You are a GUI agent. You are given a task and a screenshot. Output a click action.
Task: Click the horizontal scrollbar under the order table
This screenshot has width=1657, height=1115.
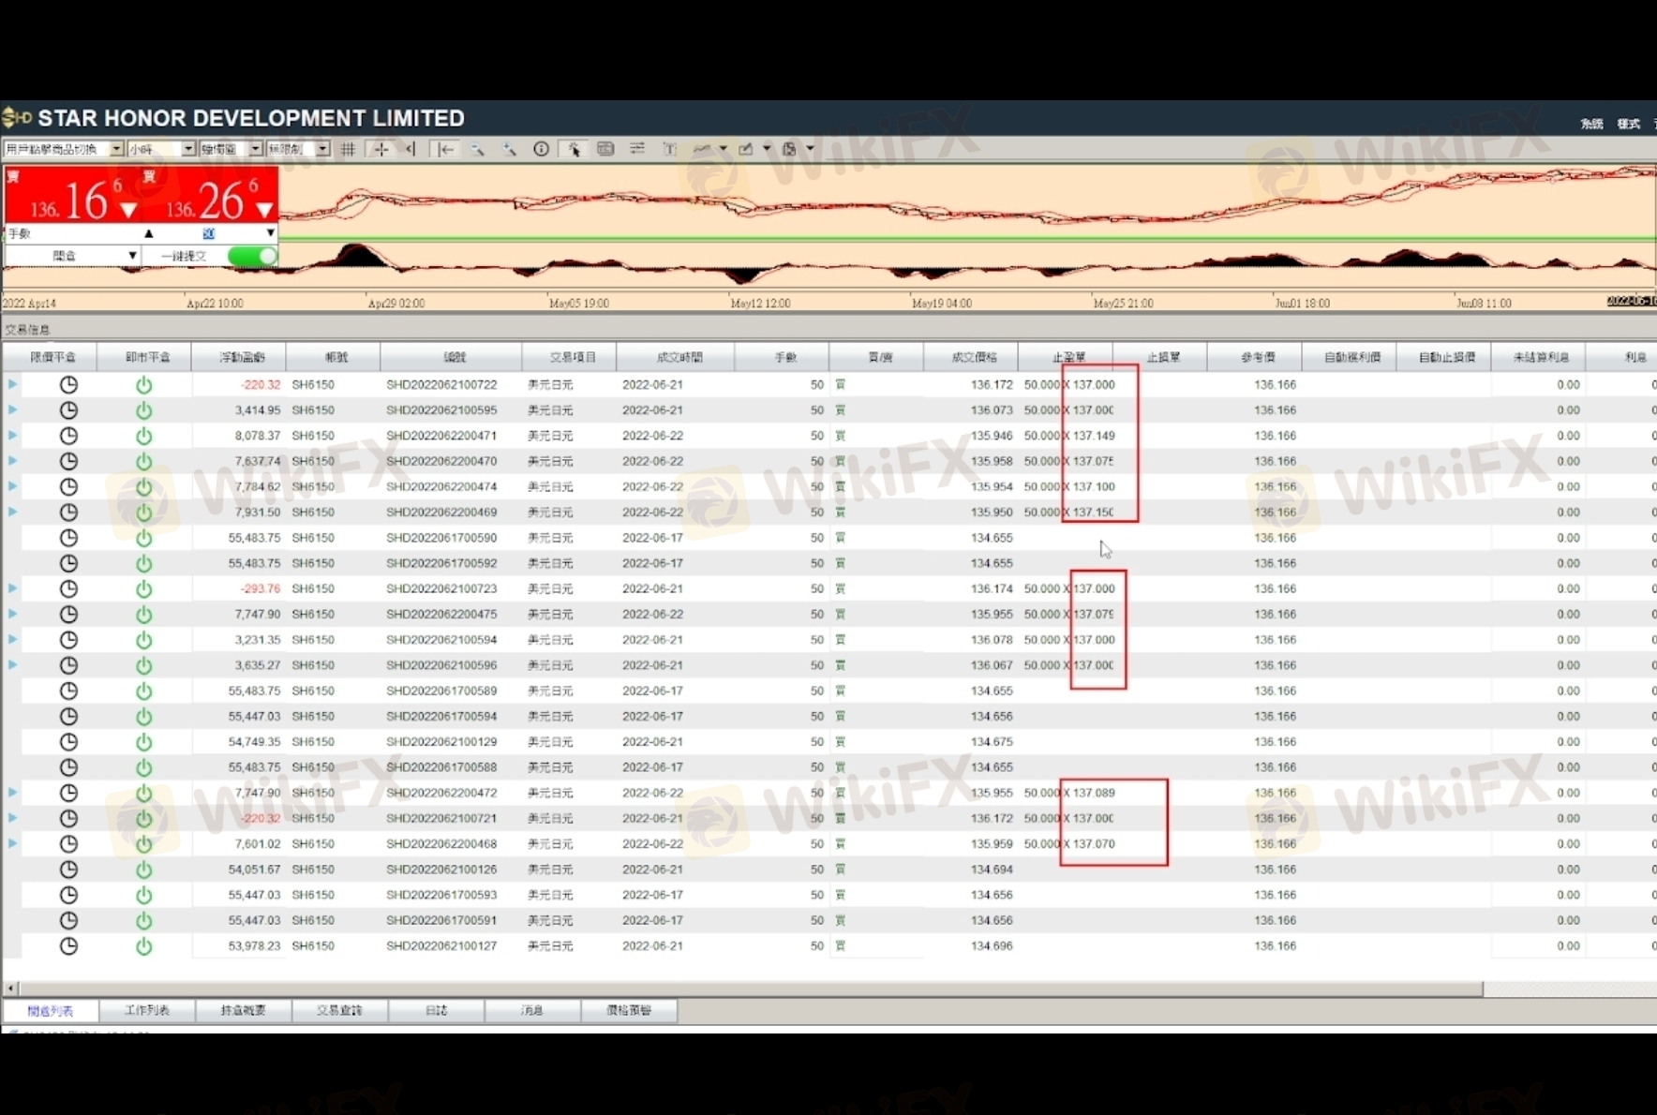click(x=750, y=989)
